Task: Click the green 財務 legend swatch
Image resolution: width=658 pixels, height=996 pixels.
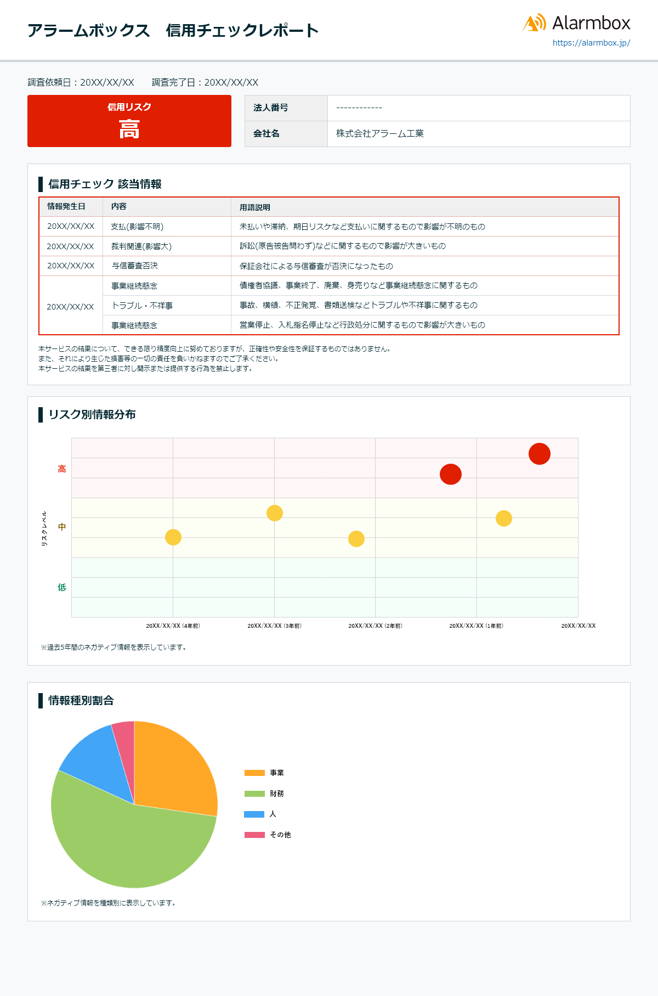Action: point(254,794)
